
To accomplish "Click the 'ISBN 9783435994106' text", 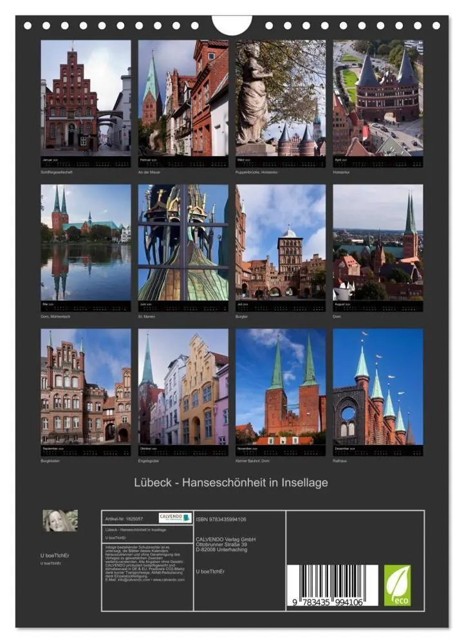I will (x=221, y=519).
